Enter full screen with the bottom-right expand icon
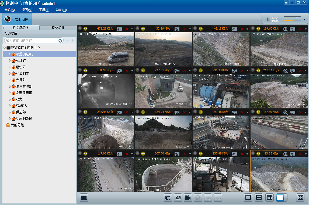The image size is (309, 205). coord(300,198)
